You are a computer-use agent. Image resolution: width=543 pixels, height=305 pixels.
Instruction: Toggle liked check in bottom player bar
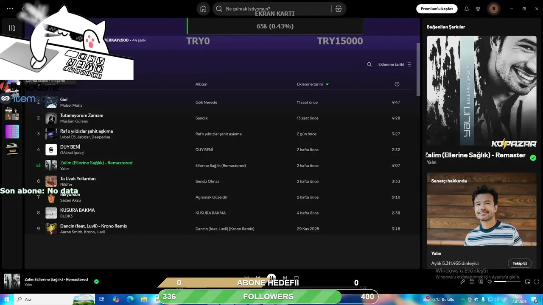coord(96,281)
